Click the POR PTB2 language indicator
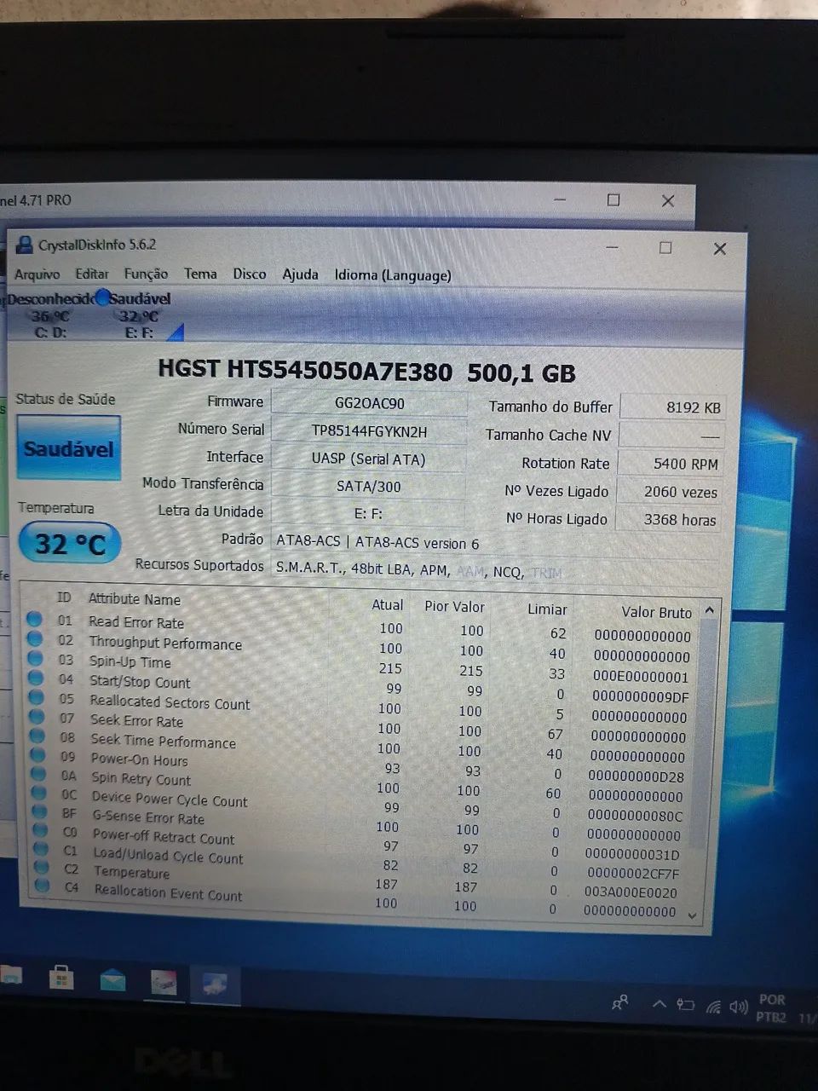 [x=772, y=1007]
